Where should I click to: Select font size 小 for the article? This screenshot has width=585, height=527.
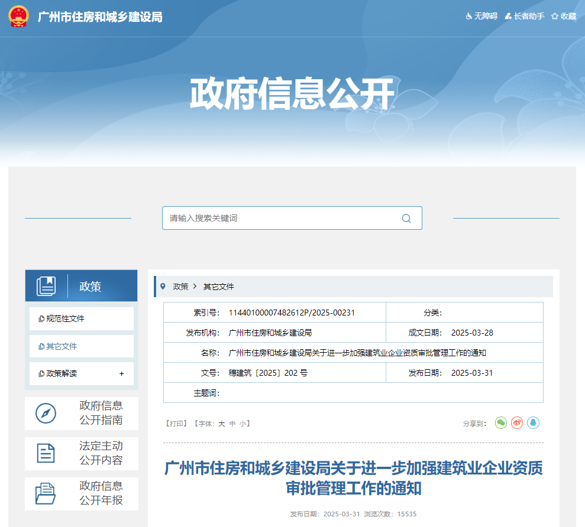click(242, 424)
